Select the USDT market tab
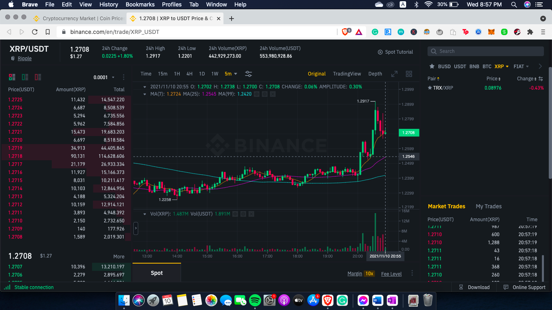This screenshot has height=310, width=552. [x=460, y=67]
